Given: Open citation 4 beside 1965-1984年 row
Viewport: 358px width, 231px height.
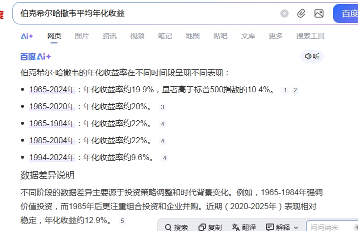Looking at the screenshot, I should click(162, 124).
